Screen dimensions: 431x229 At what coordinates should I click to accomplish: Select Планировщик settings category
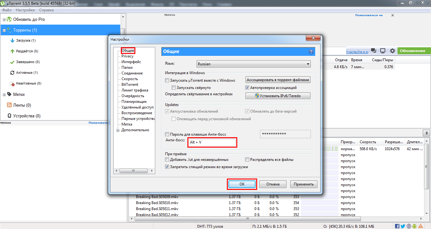click(134, 102)
